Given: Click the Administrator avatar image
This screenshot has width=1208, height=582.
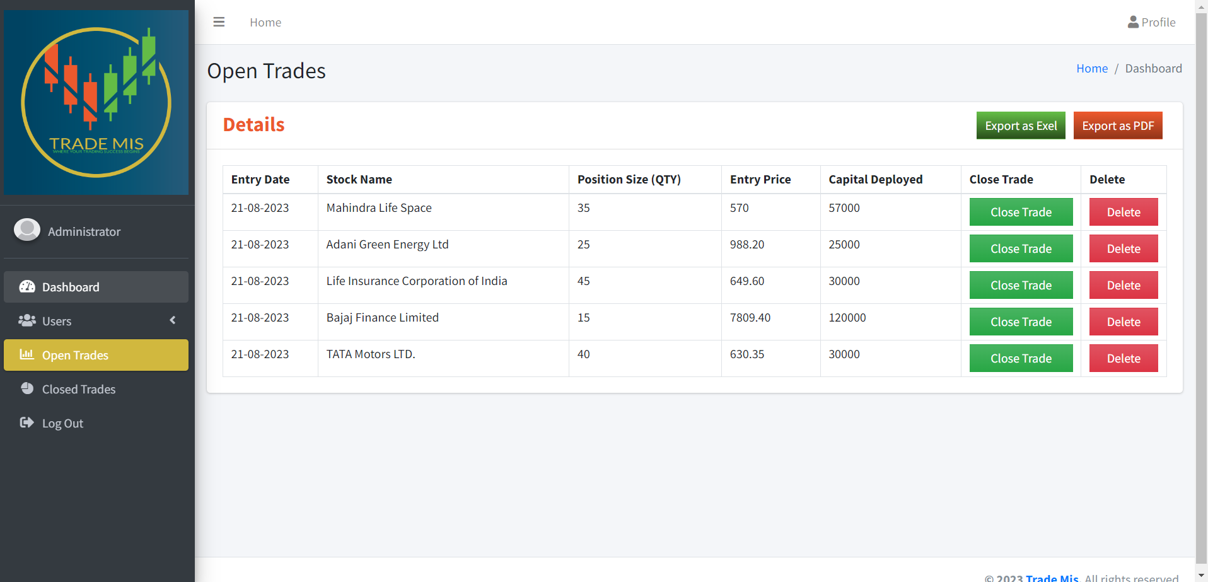Looking at the screenshot, I should click(27, 230).
